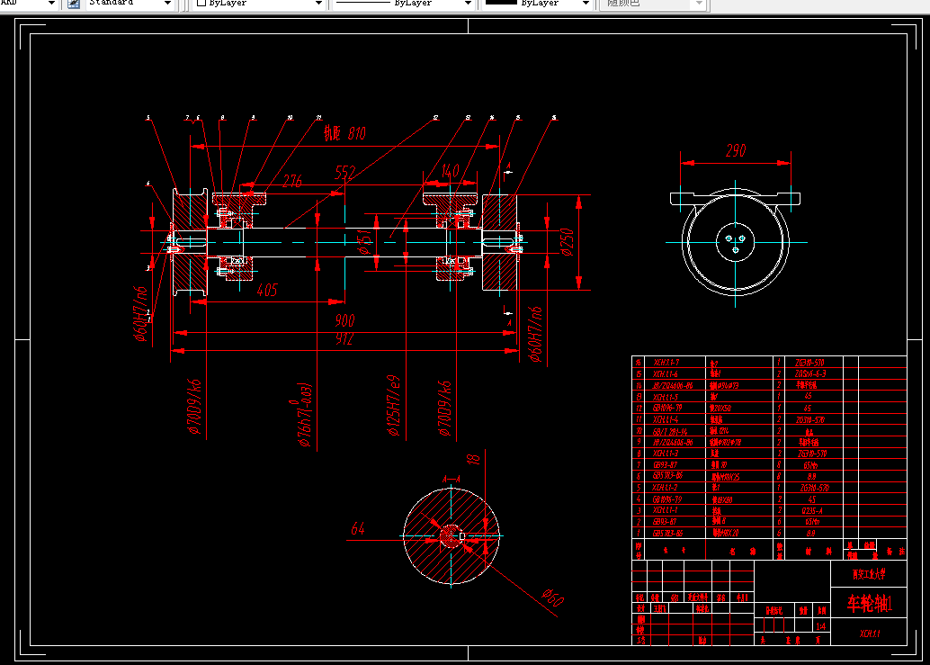Select the 140 dimension text
The width and height of the screenshot is (930, 665).
tap(450, 172)
